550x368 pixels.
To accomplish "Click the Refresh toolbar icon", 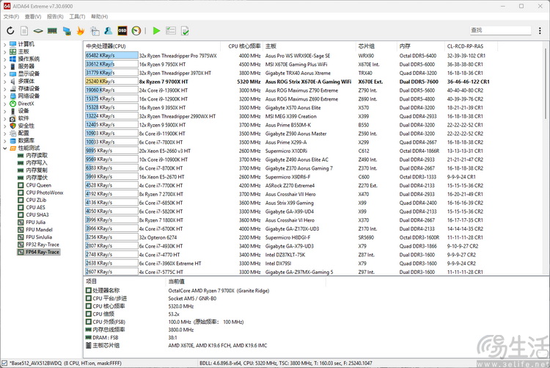I will 10,31.
